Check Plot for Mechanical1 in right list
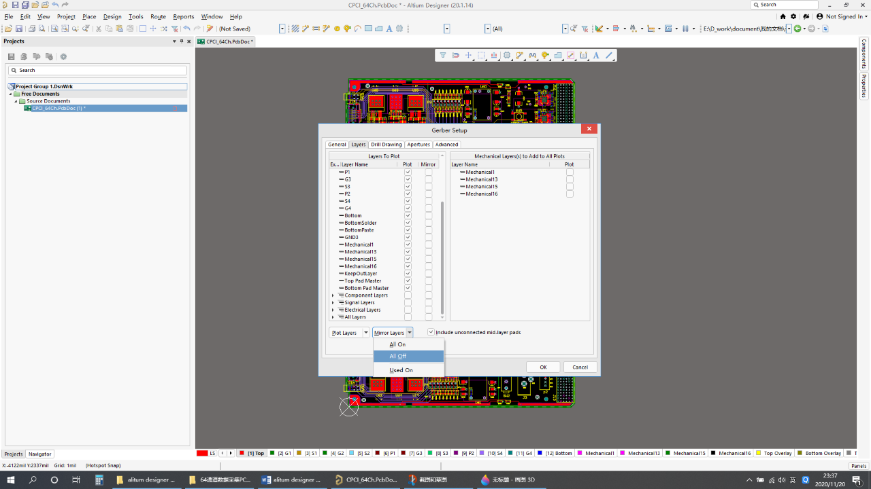The width and height of the screenshot is (871, 489). 570,173
